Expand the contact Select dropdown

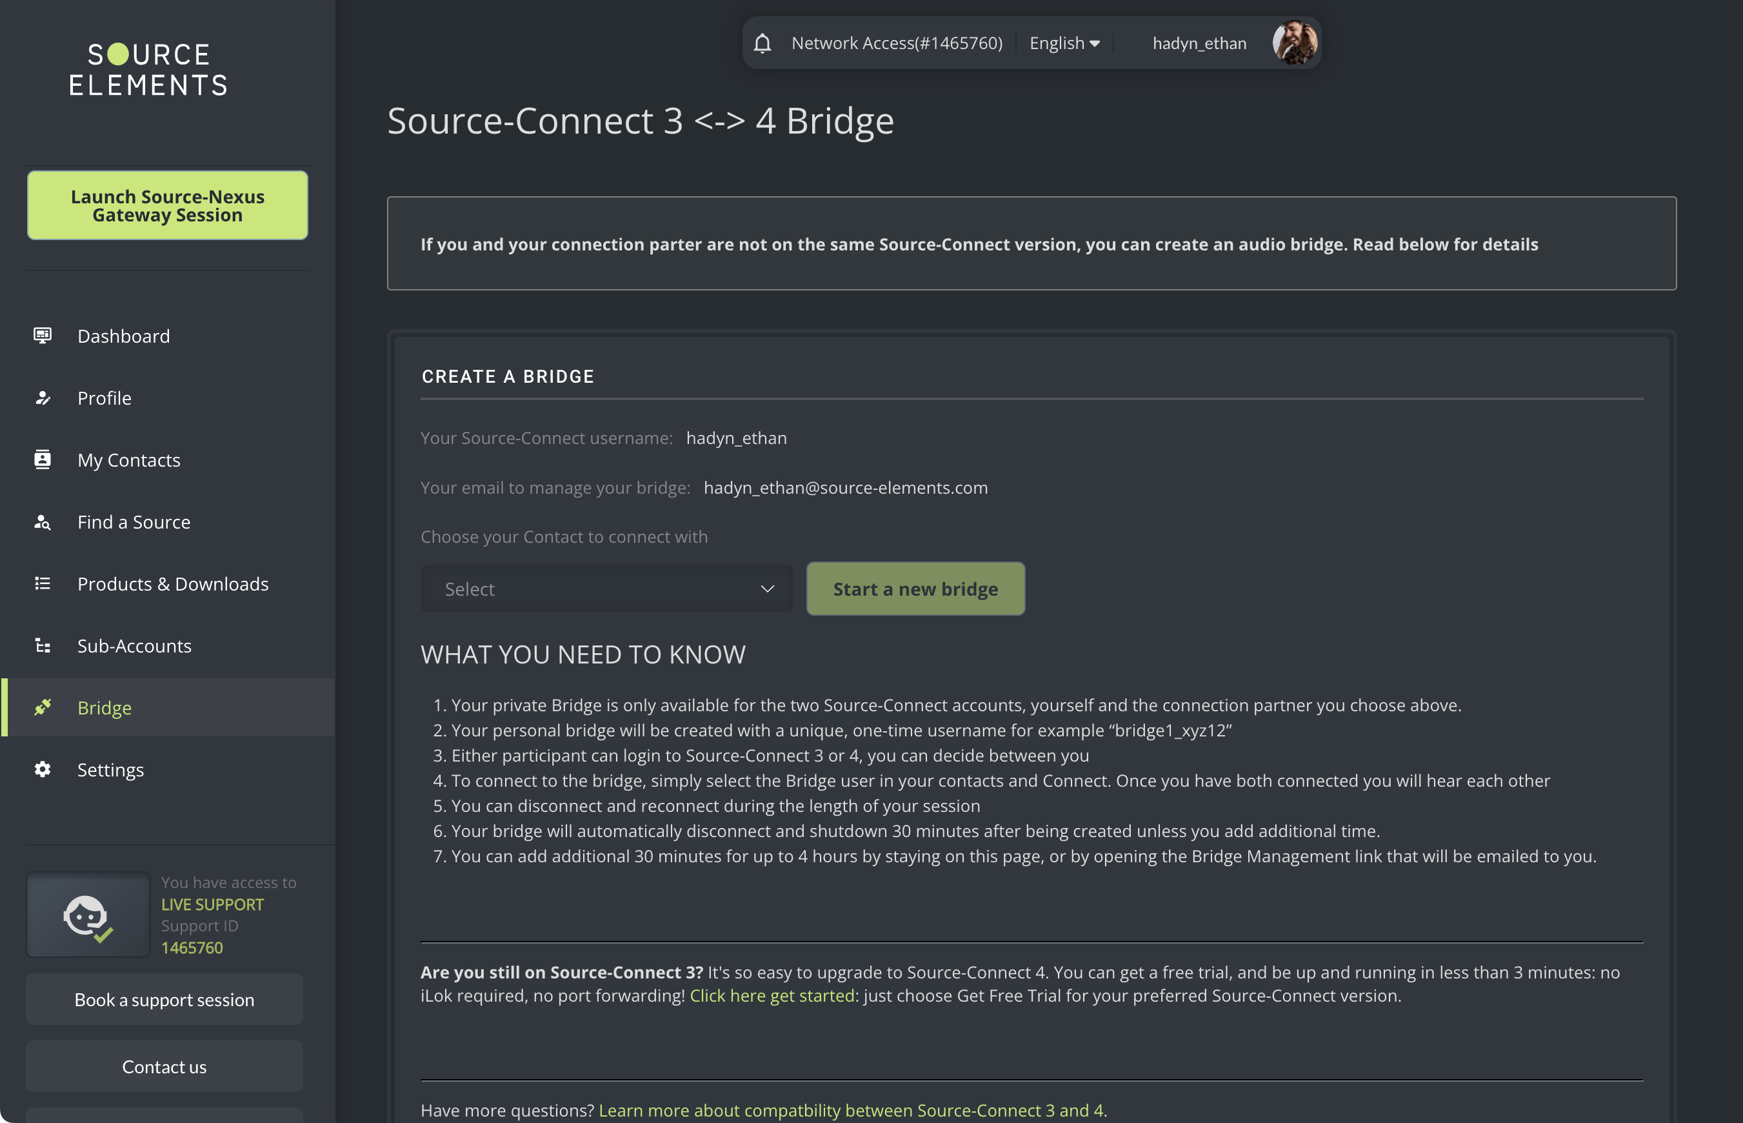606,589
